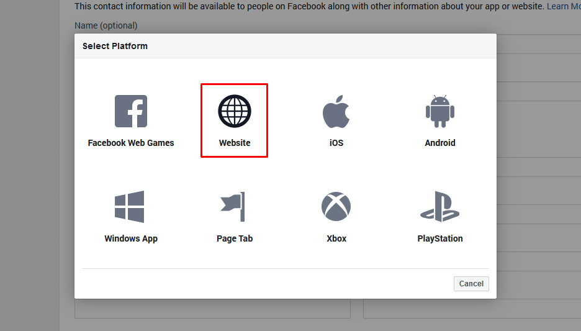This screenshot has height=331, width=581.
Task: Select the Website globe icon
Action: 234,111
